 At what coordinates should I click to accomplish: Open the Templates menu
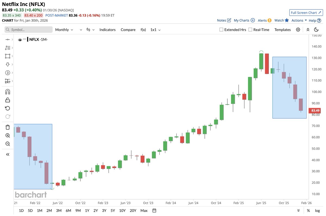283,30
